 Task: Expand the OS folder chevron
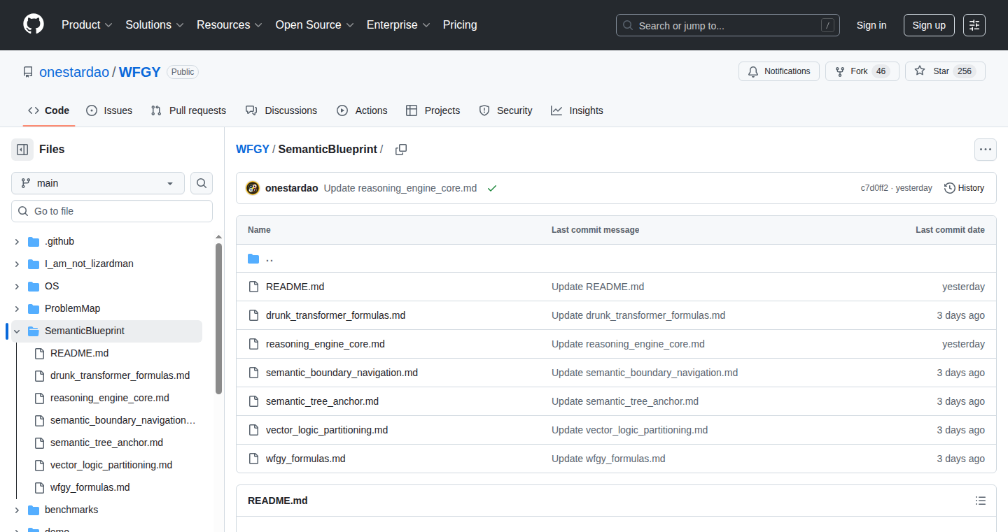(17, 286)
